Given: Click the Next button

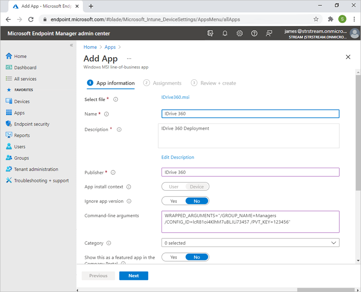Looking at the screenshot, I should [134, 276].
